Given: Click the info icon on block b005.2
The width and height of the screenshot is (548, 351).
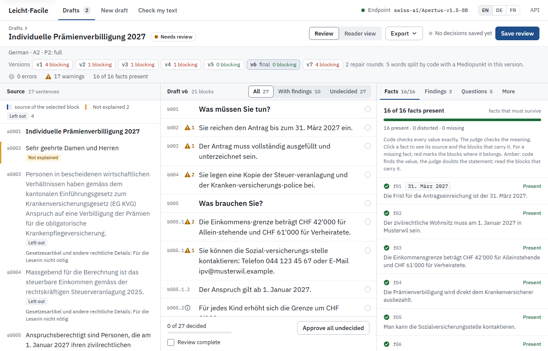Looking at the screenshot, I should pyautogui.click(x=187, y=308).
